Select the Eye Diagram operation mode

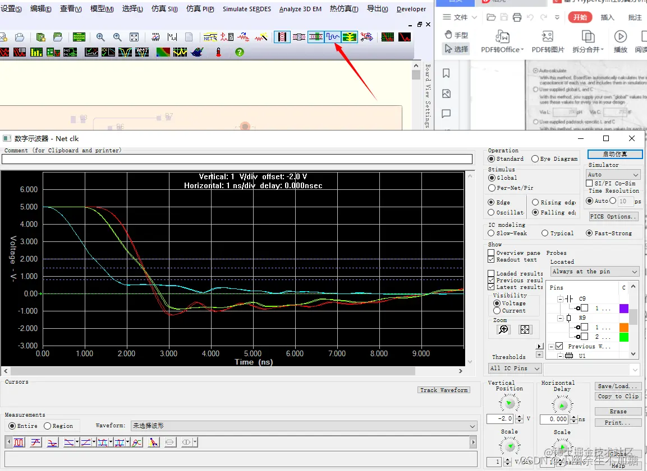[x=535, y=159]
